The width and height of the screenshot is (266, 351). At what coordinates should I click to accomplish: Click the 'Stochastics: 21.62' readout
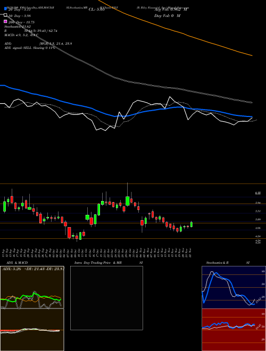(18, 27)
